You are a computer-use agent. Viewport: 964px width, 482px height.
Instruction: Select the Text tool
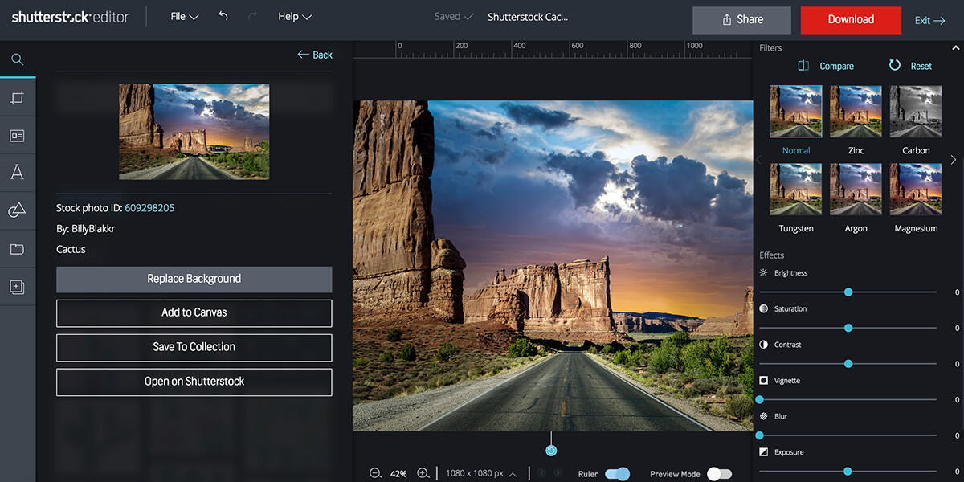(18, 172)
